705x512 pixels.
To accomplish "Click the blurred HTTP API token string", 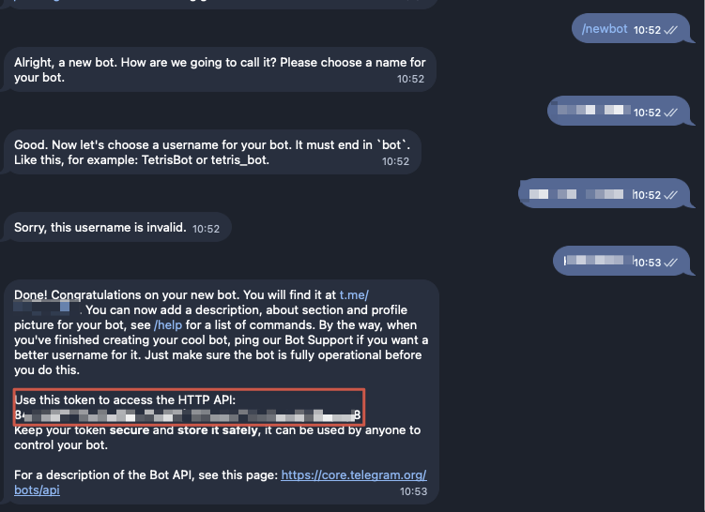I will [188, 414].
